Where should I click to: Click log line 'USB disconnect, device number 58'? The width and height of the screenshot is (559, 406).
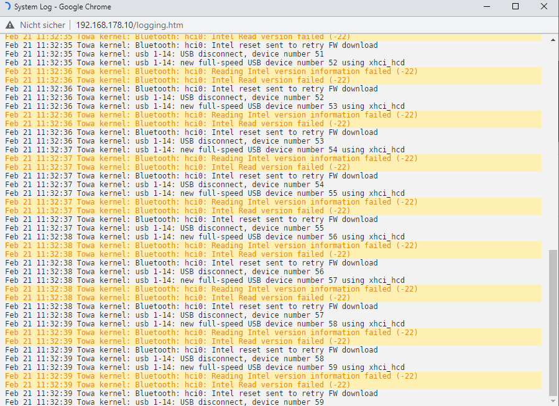164,359
